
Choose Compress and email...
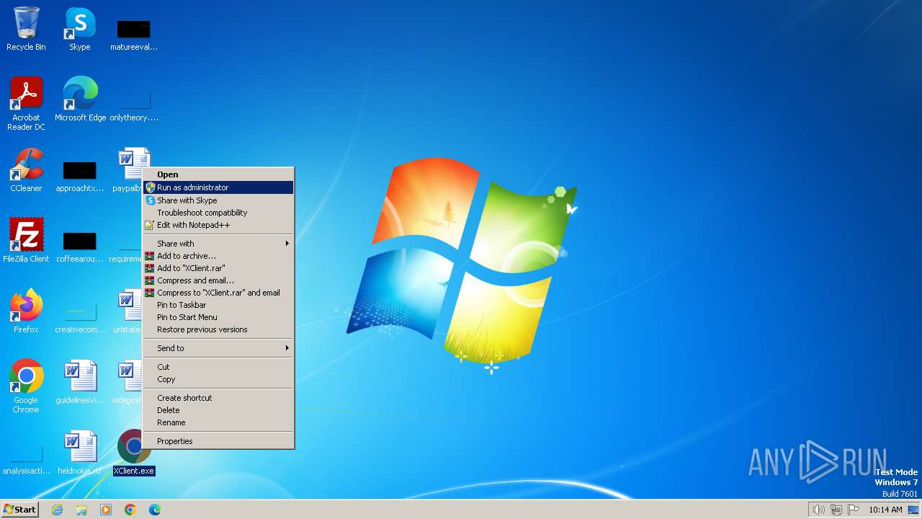click(x=218, y=280)
